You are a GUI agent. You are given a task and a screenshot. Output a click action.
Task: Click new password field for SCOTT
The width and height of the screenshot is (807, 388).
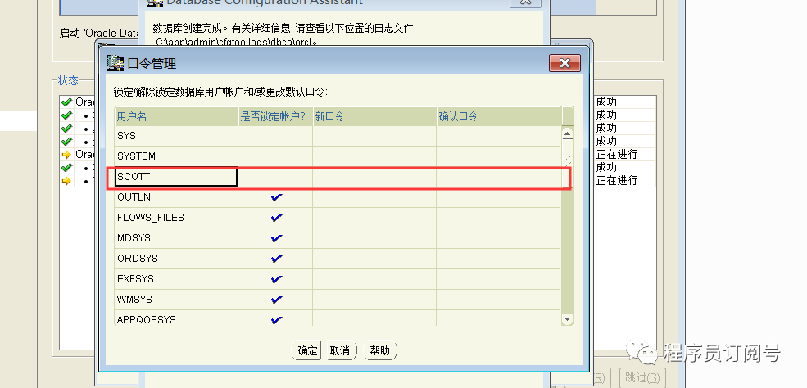click(x=374, y=177)
